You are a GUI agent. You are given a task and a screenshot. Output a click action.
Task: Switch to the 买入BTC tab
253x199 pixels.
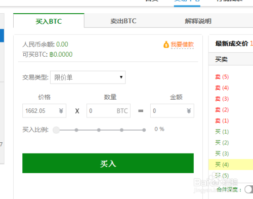[49, 21]
